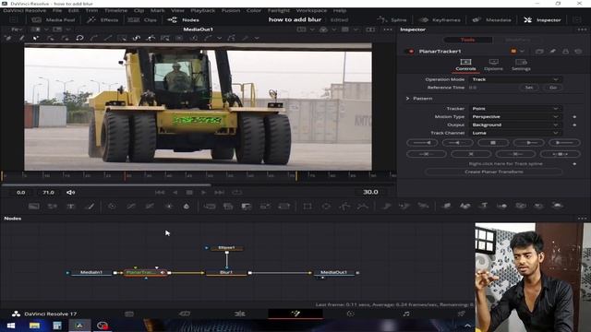Add a Channel Booleans node from the toolbar
591x332 pixels.
228,206
